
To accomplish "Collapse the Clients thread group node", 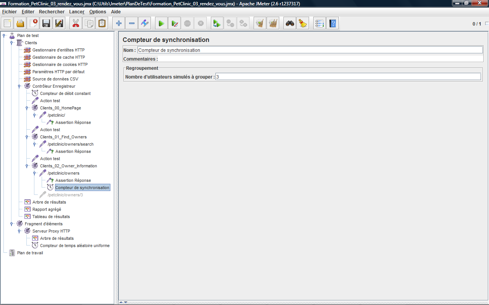I will pyautogui.click(x=12, y=43).
